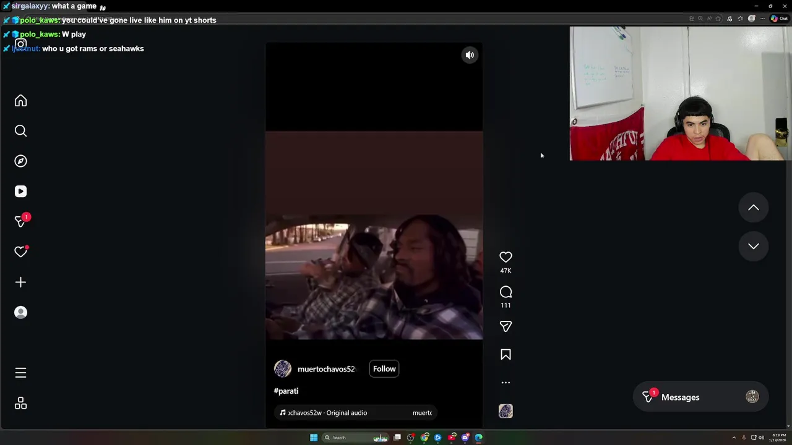Open the 47K likes count
Screen dimensions: 792x445
[506, 271]
